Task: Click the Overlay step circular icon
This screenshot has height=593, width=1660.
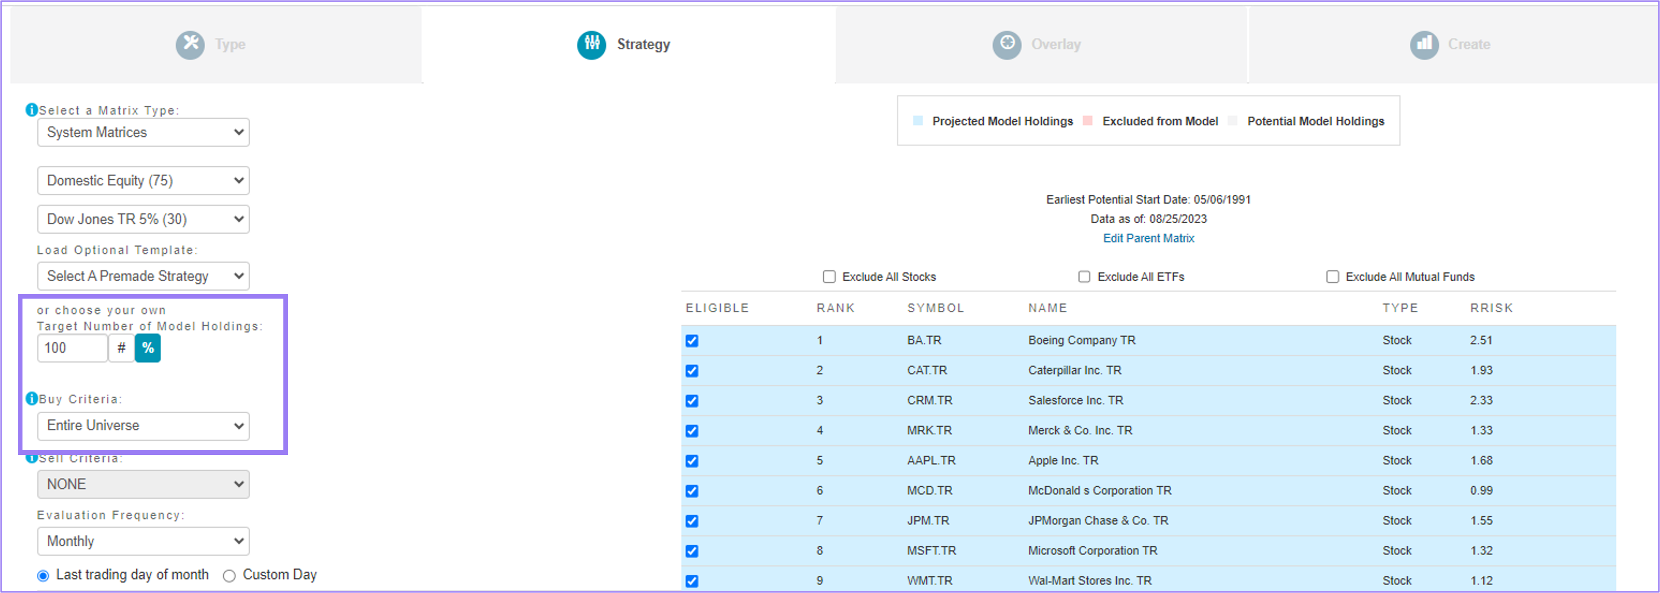Action: (1007, 44)
